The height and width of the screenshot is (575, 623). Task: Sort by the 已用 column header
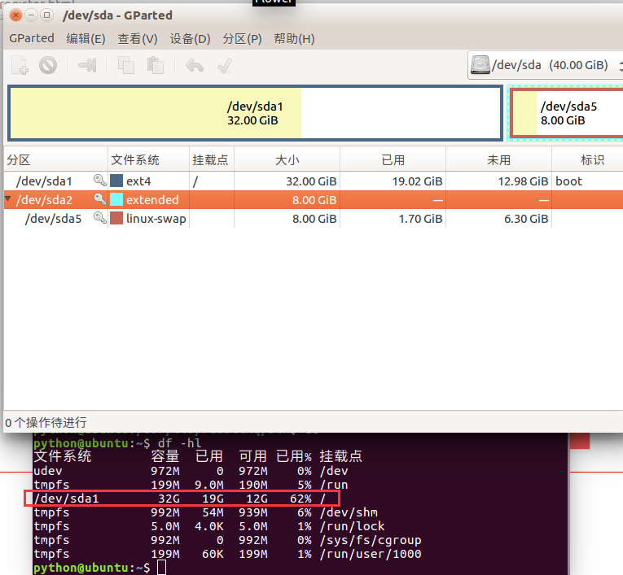pos(393,159)
